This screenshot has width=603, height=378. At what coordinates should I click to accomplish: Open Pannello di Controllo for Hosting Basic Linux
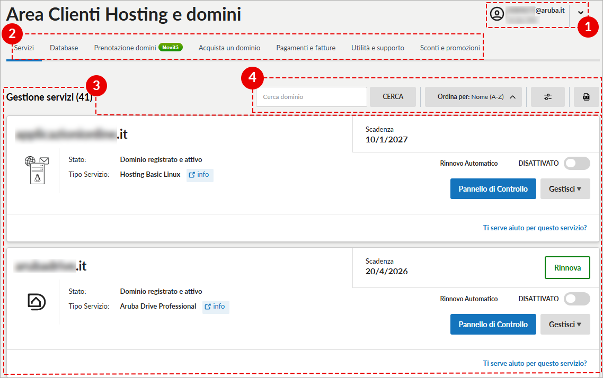[493, 189]
